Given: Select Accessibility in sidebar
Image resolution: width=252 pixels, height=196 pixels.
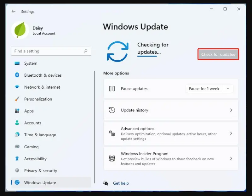Looking at the screenshot, I should tap(51, 159).
